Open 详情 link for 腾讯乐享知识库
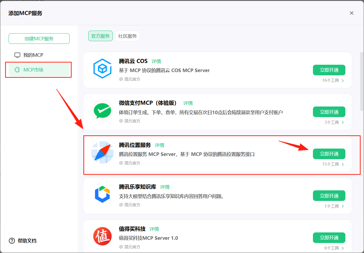 [165, 187]
